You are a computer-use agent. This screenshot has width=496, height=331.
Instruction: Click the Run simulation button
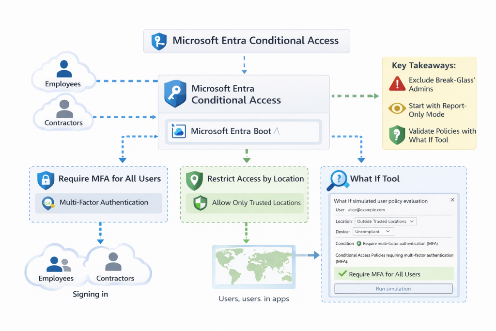point(393,289)
